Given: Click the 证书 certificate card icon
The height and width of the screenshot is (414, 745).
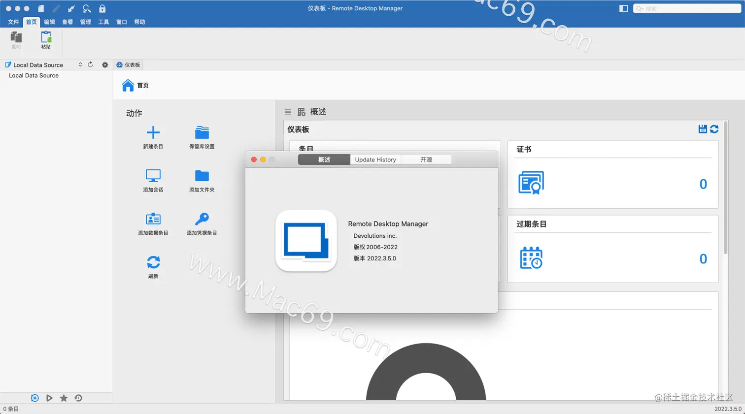Looking at the screenshot, I should [x=531, y=183].
